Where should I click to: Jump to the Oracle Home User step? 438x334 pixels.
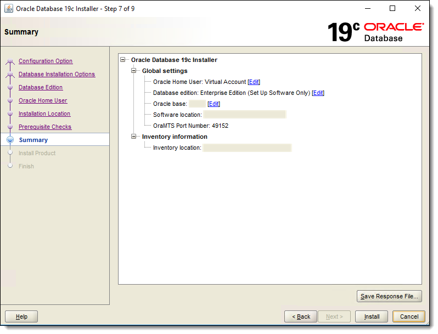pos(43,100)
